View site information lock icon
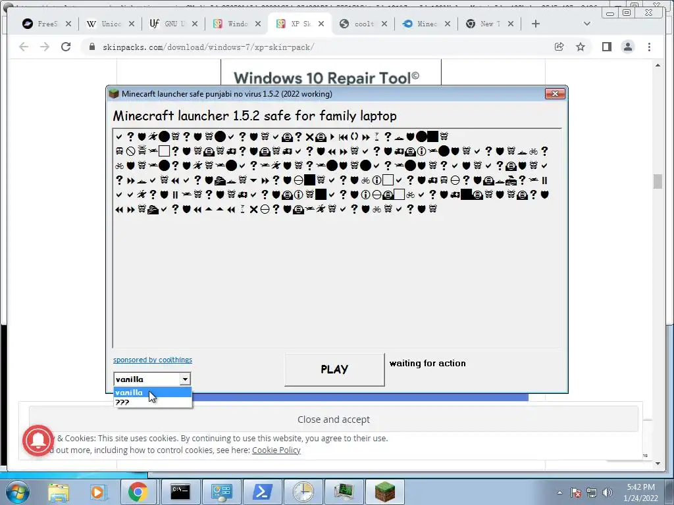The image size is (674, 505). coord(91,47)
